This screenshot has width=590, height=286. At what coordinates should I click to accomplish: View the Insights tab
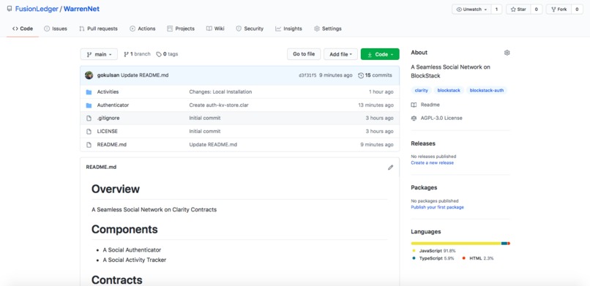point(288,29)
